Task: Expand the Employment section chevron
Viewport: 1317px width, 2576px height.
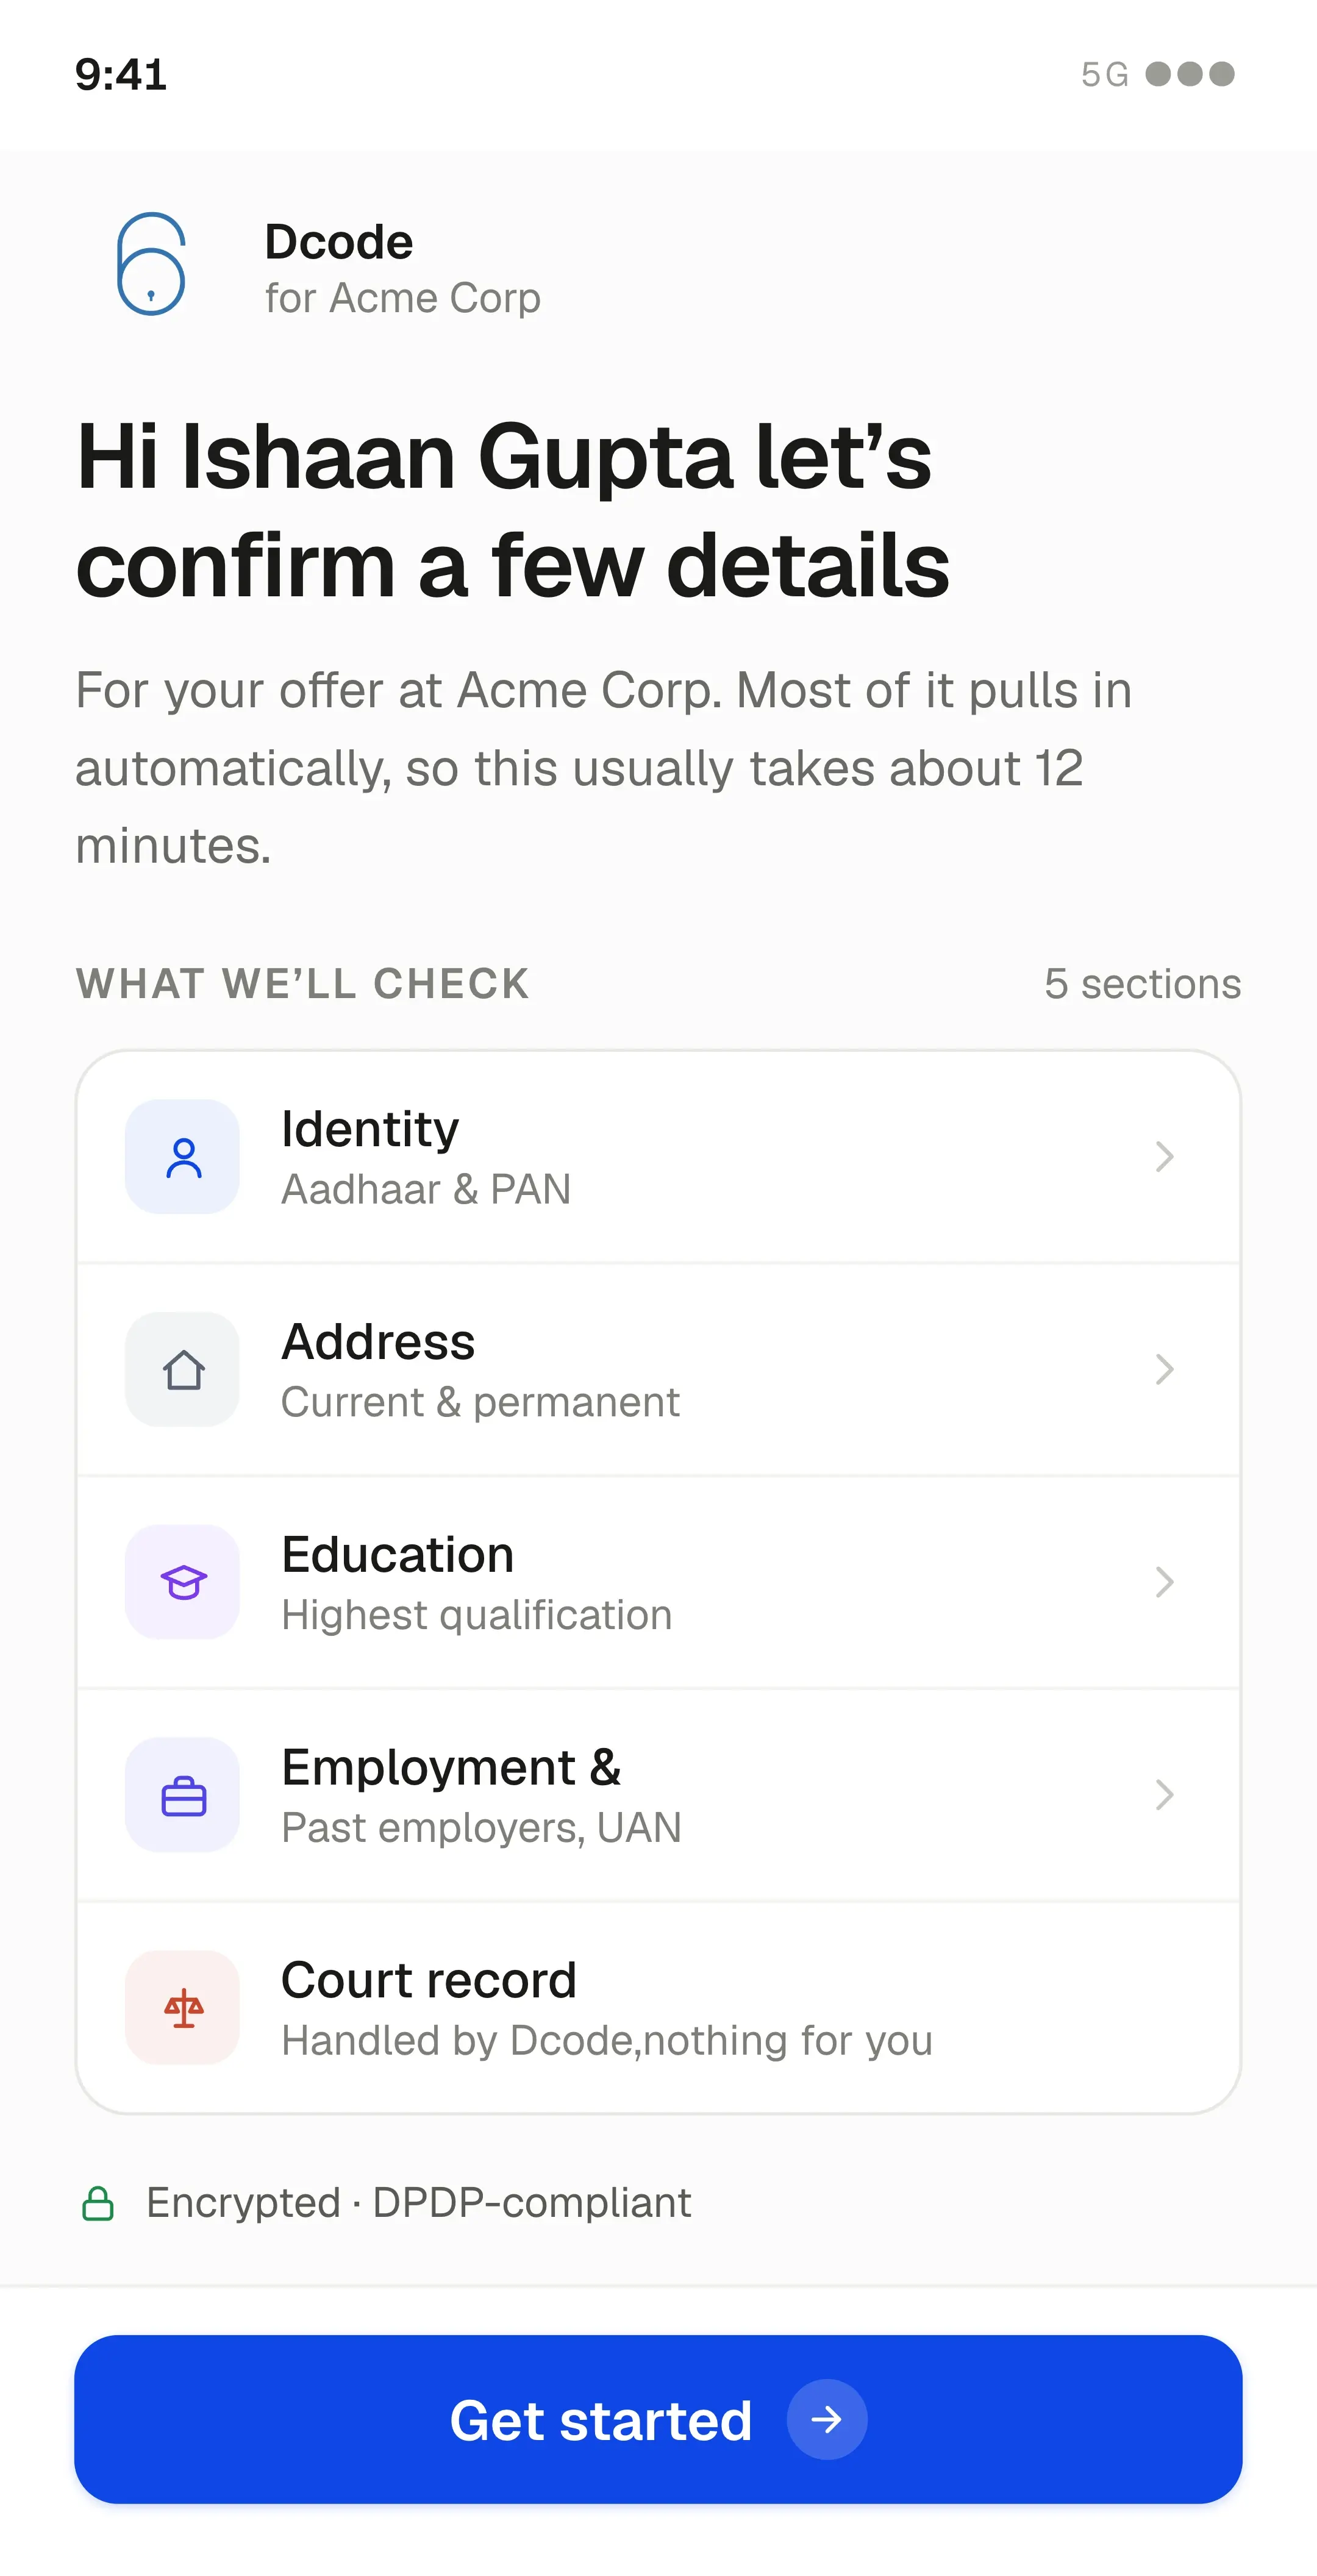Action: tap(1164, 1795)
